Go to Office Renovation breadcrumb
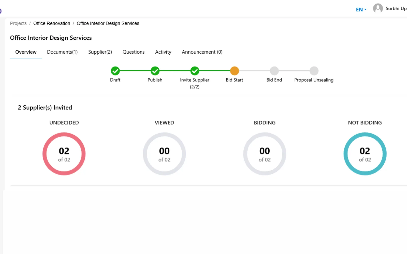The height and width of the screenshot is (254, 407). pyautogui.click(x=52, y=23)
